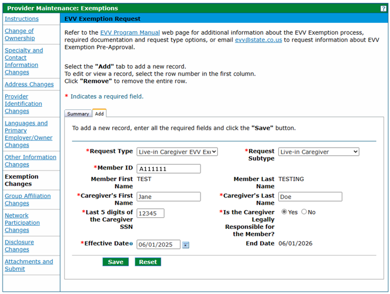Click the Effective Date input field

point(158,244)
